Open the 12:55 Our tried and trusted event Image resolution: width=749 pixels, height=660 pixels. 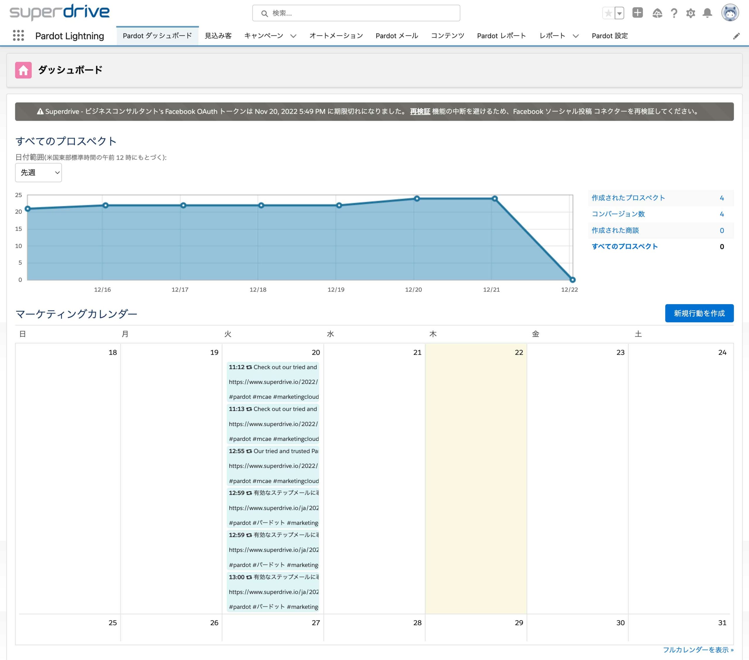[x=273, y=466]
